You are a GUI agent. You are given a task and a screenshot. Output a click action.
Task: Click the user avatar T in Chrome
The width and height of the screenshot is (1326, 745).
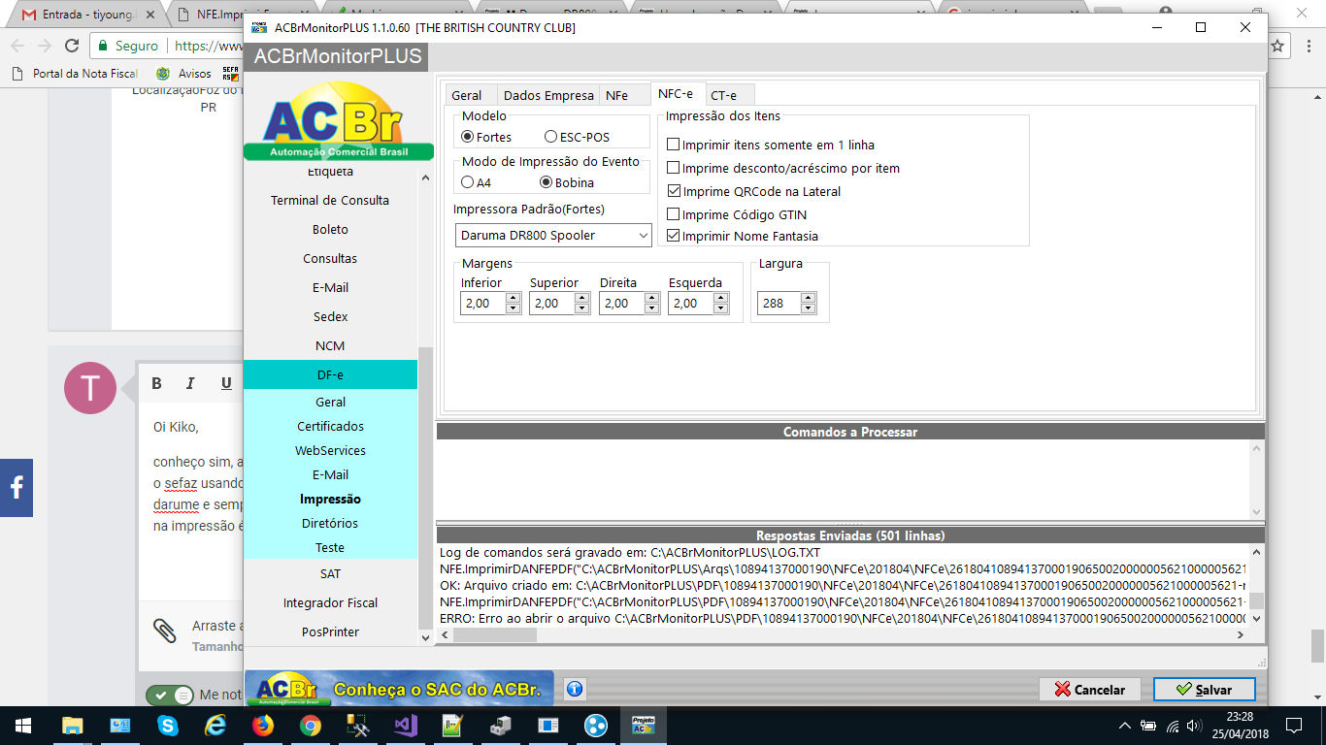(89, 388)
